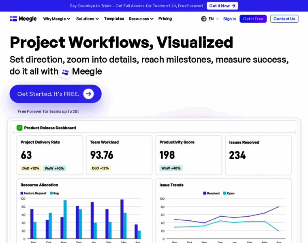The height and width of the screenshot is (243, 308).
Task: Click inline Meegle logo in subtitle
Action: (65, 72)
